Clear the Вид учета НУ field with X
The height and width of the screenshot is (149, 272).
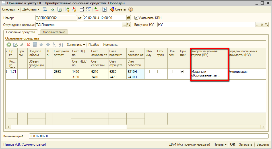click(x=262, y=25)
